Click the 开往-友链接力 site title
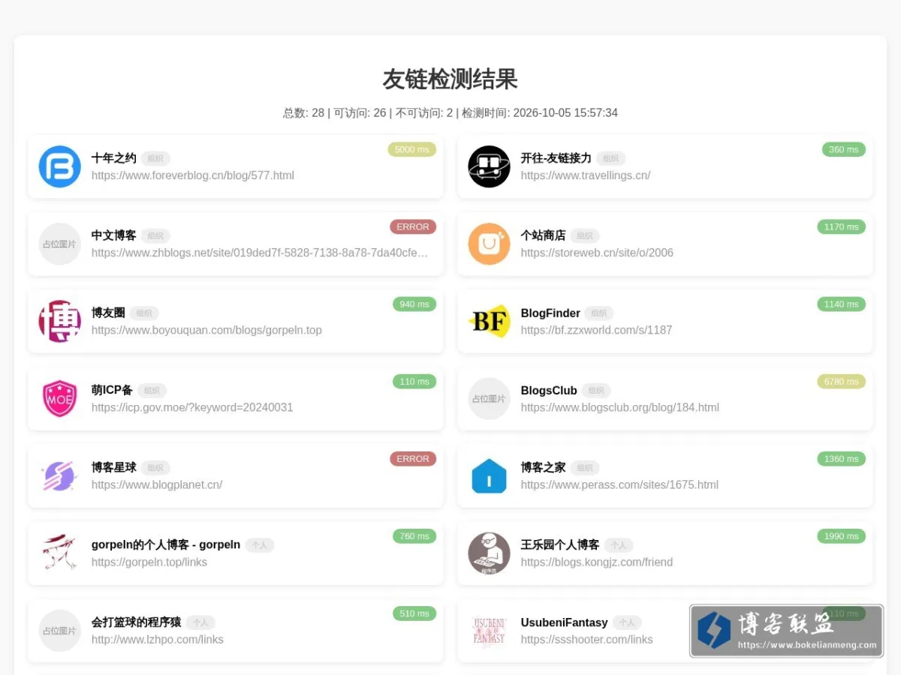 (556, 158)
